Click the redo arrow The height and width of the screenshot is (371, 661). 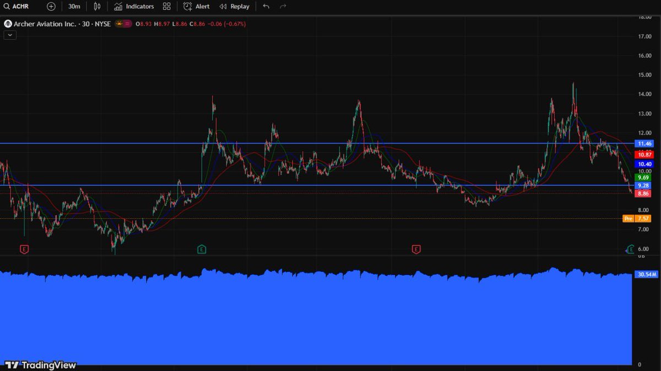283,7
